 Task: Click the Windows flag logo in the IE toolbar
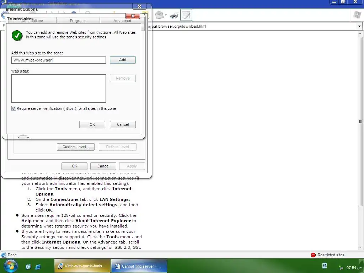pos(357,15)
